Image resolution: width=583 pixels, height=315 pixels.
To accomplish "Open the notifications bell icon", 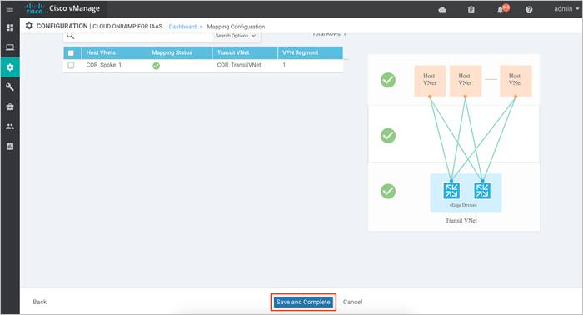I will pyautogui.click(x=501, y=10).
